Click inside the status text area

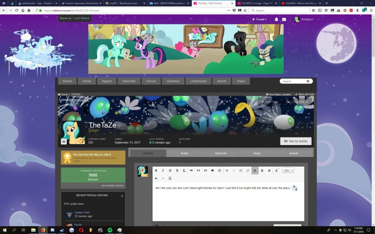click(x=228, y=202)
